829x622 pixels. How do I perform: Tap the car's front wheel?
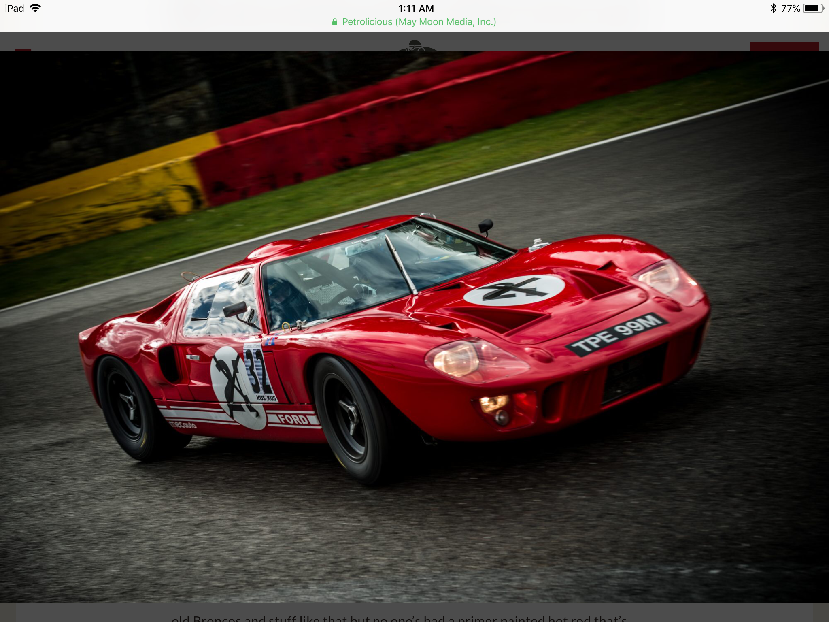(x=349, y=418)
